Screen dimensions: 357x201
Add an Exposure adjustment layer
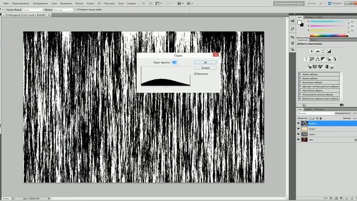[x=329, y=51]
